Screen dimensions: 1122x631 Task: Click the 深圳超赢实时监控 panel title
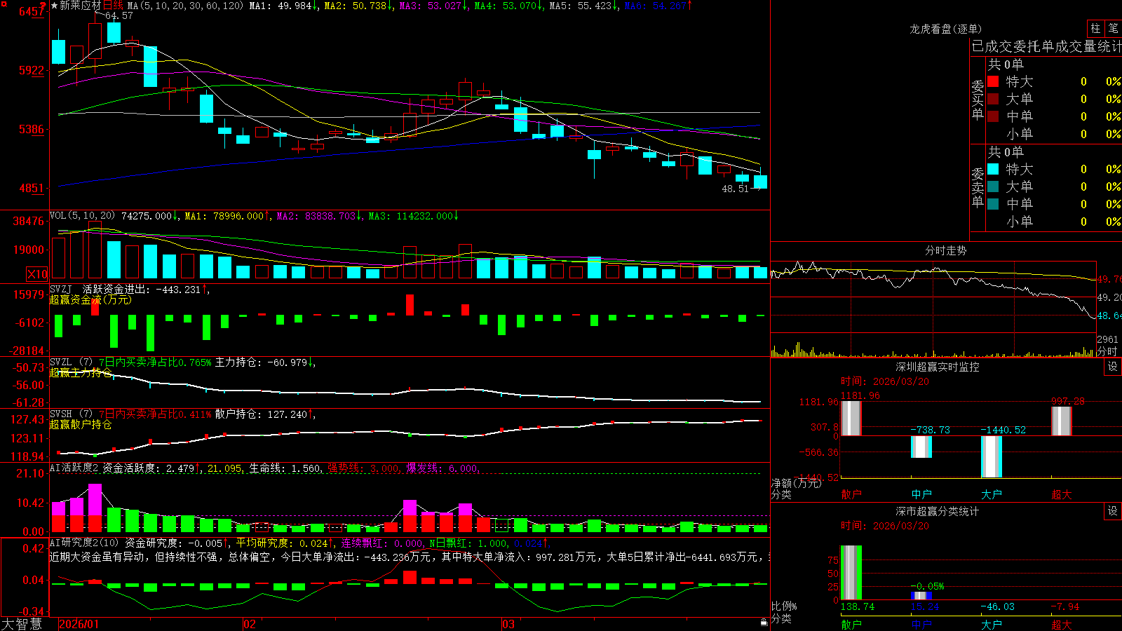point(938,367)
